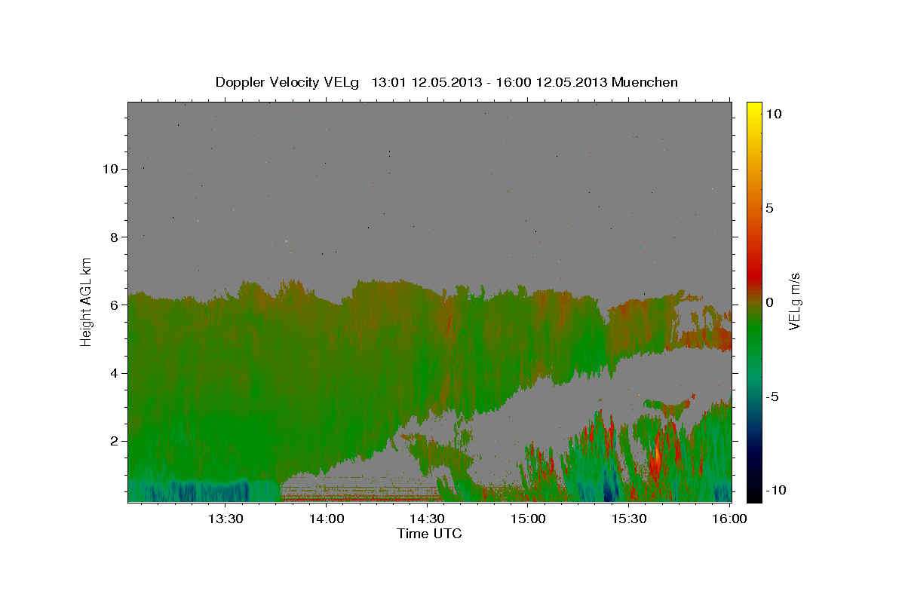Click the '14:00' time axis label
Viewport: 905px width, 603px height.
pyautogui.click(x=327, y=519)
